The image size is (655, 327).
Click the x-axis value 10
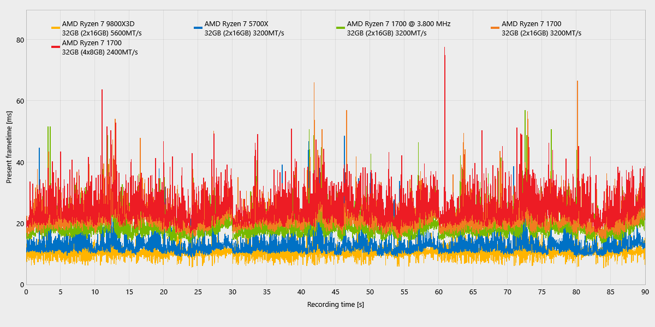tap(95, 292)
